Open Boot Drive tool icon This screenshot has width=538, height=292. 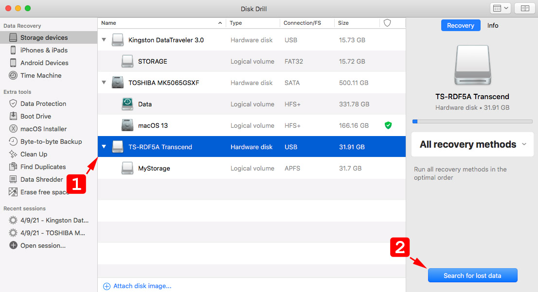(13, 116)
